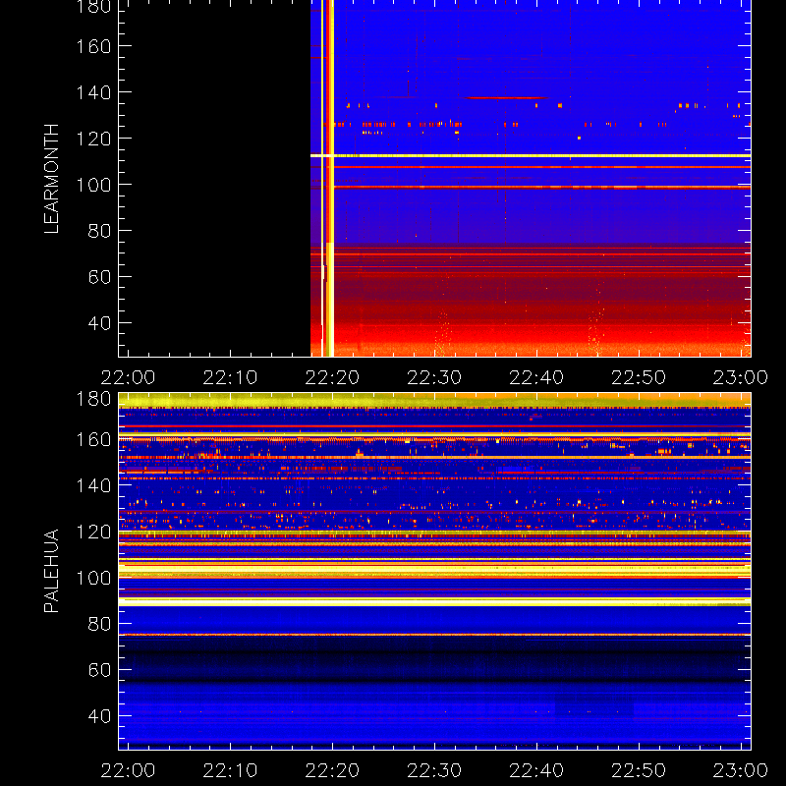Image resolution: width=786 pixels, height=786 pixels.
Task: Click the bright vertical burst stripe in Learmonth spectrogram
Action: pyautogui.click(x=328, y=178)
